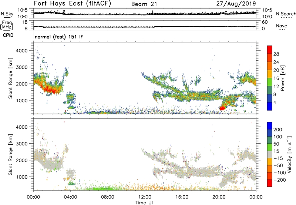This screenshot has width=296, height=205.
Task: Click the '16:00' time tick label
Action: pos(182,197)
